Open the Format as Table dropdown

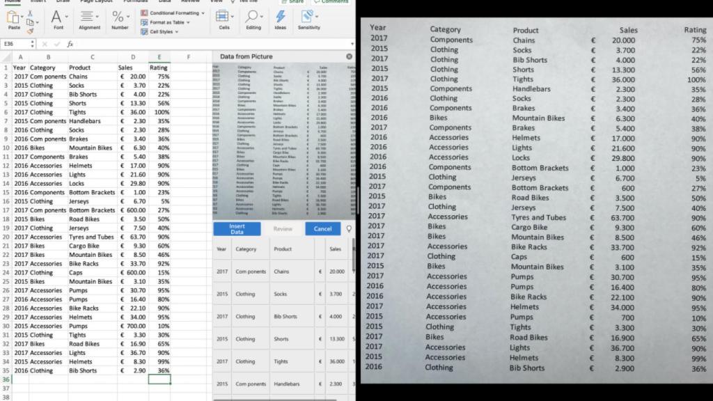tap(167, 22)
